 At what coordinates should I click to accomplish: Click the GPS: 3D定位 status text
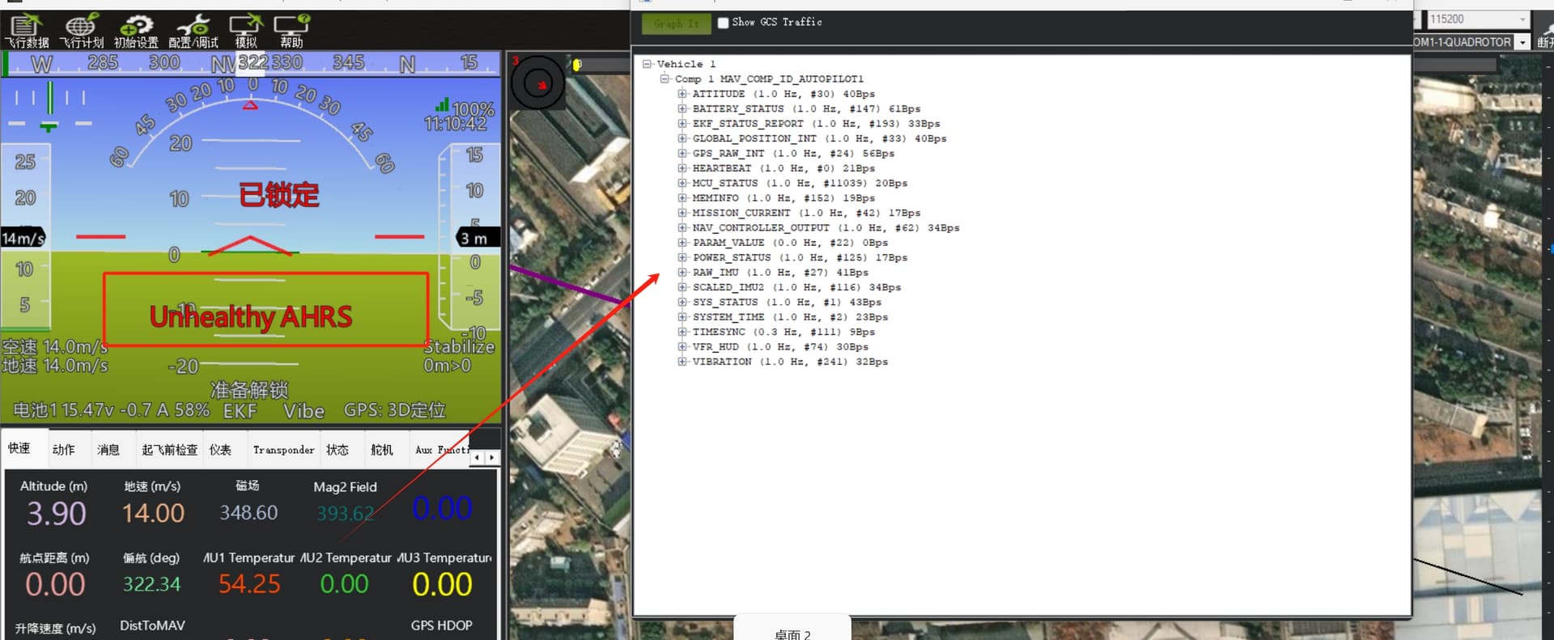pyautogui.click(x=395, y=410)
